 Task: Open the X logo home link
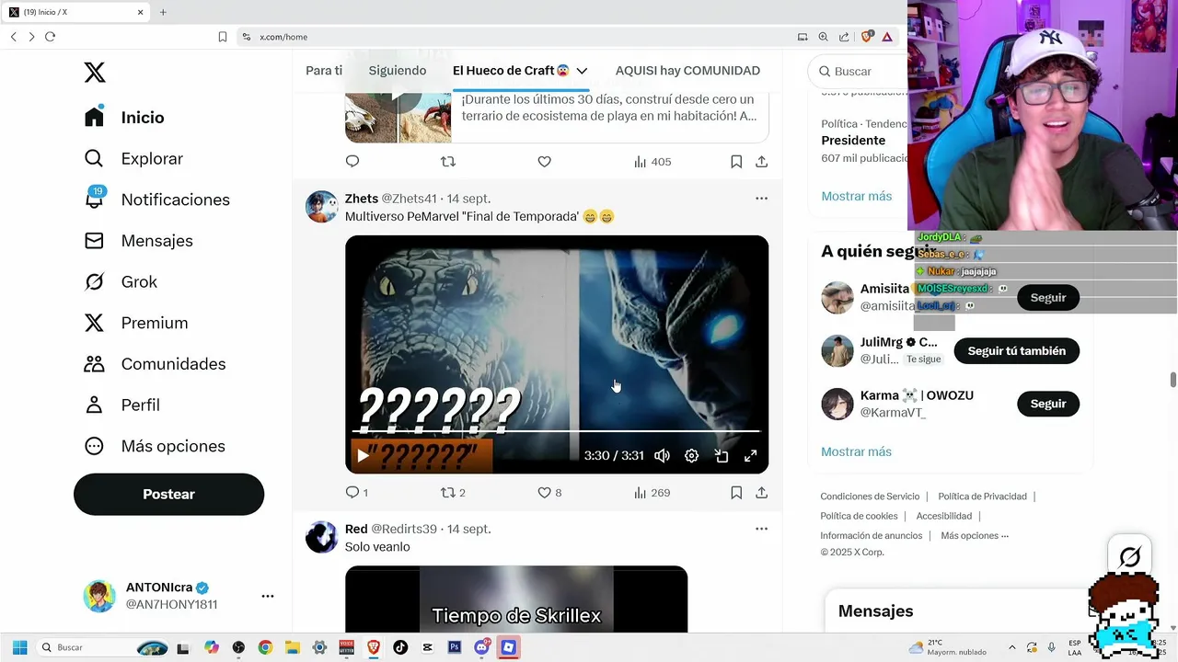point(95,73)
